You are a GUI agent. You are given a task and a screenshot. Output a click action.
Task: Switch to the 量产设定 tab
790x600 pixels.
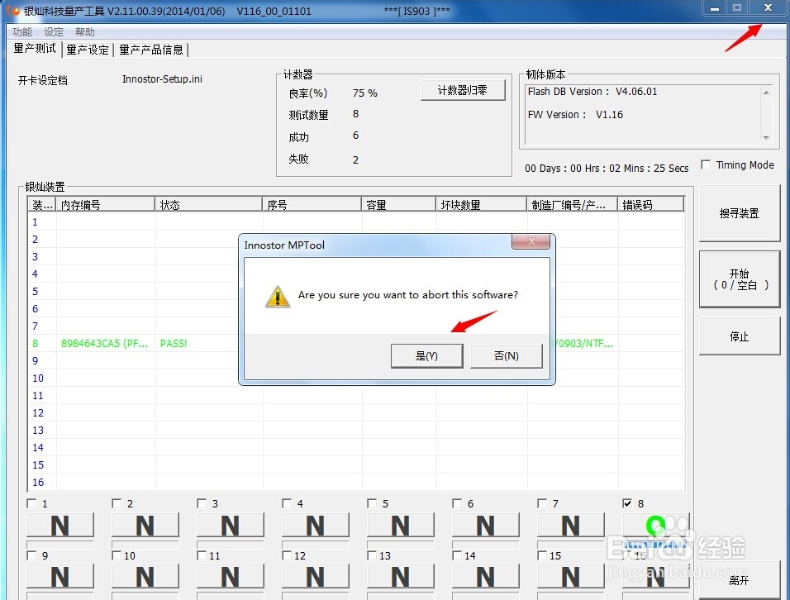pyautogui.click(x=88, y=50)
